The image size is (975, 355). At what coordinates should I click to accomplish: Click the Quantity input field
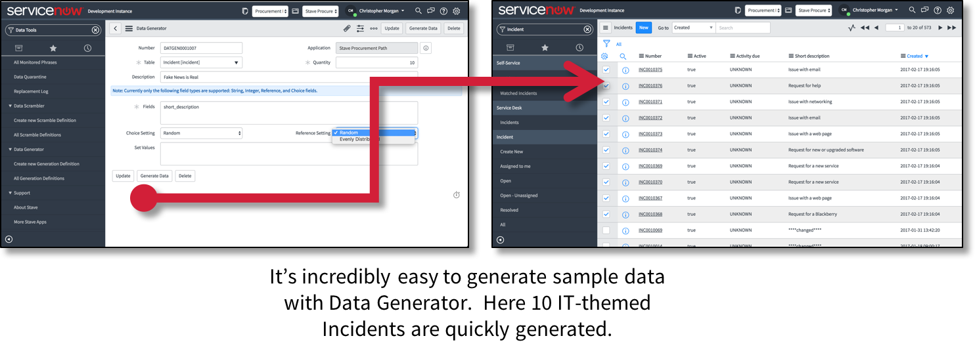tap(376, 62)
